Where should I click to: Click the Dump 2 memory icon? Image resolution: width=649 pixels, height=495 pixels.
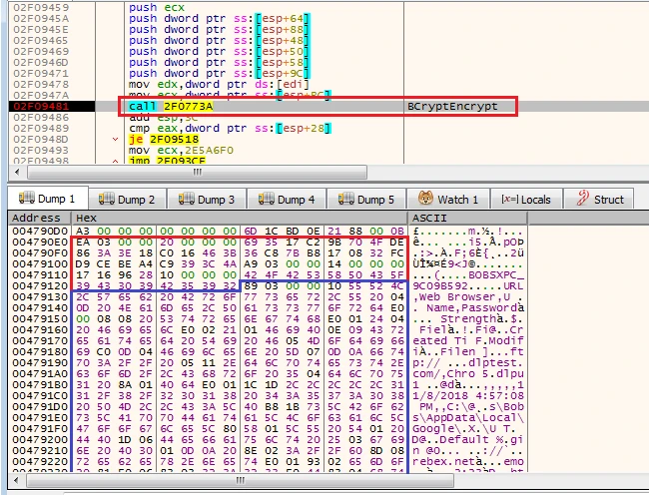click(107, 199)
